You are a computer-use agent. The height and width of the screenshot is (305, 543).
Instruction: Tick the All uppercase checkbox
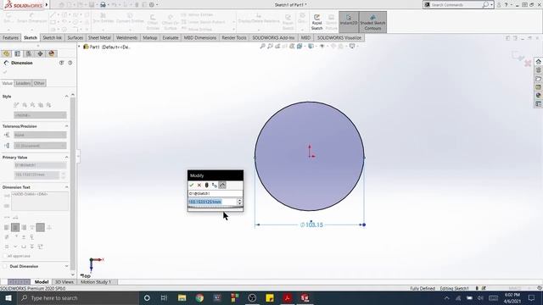coord(5,256)
